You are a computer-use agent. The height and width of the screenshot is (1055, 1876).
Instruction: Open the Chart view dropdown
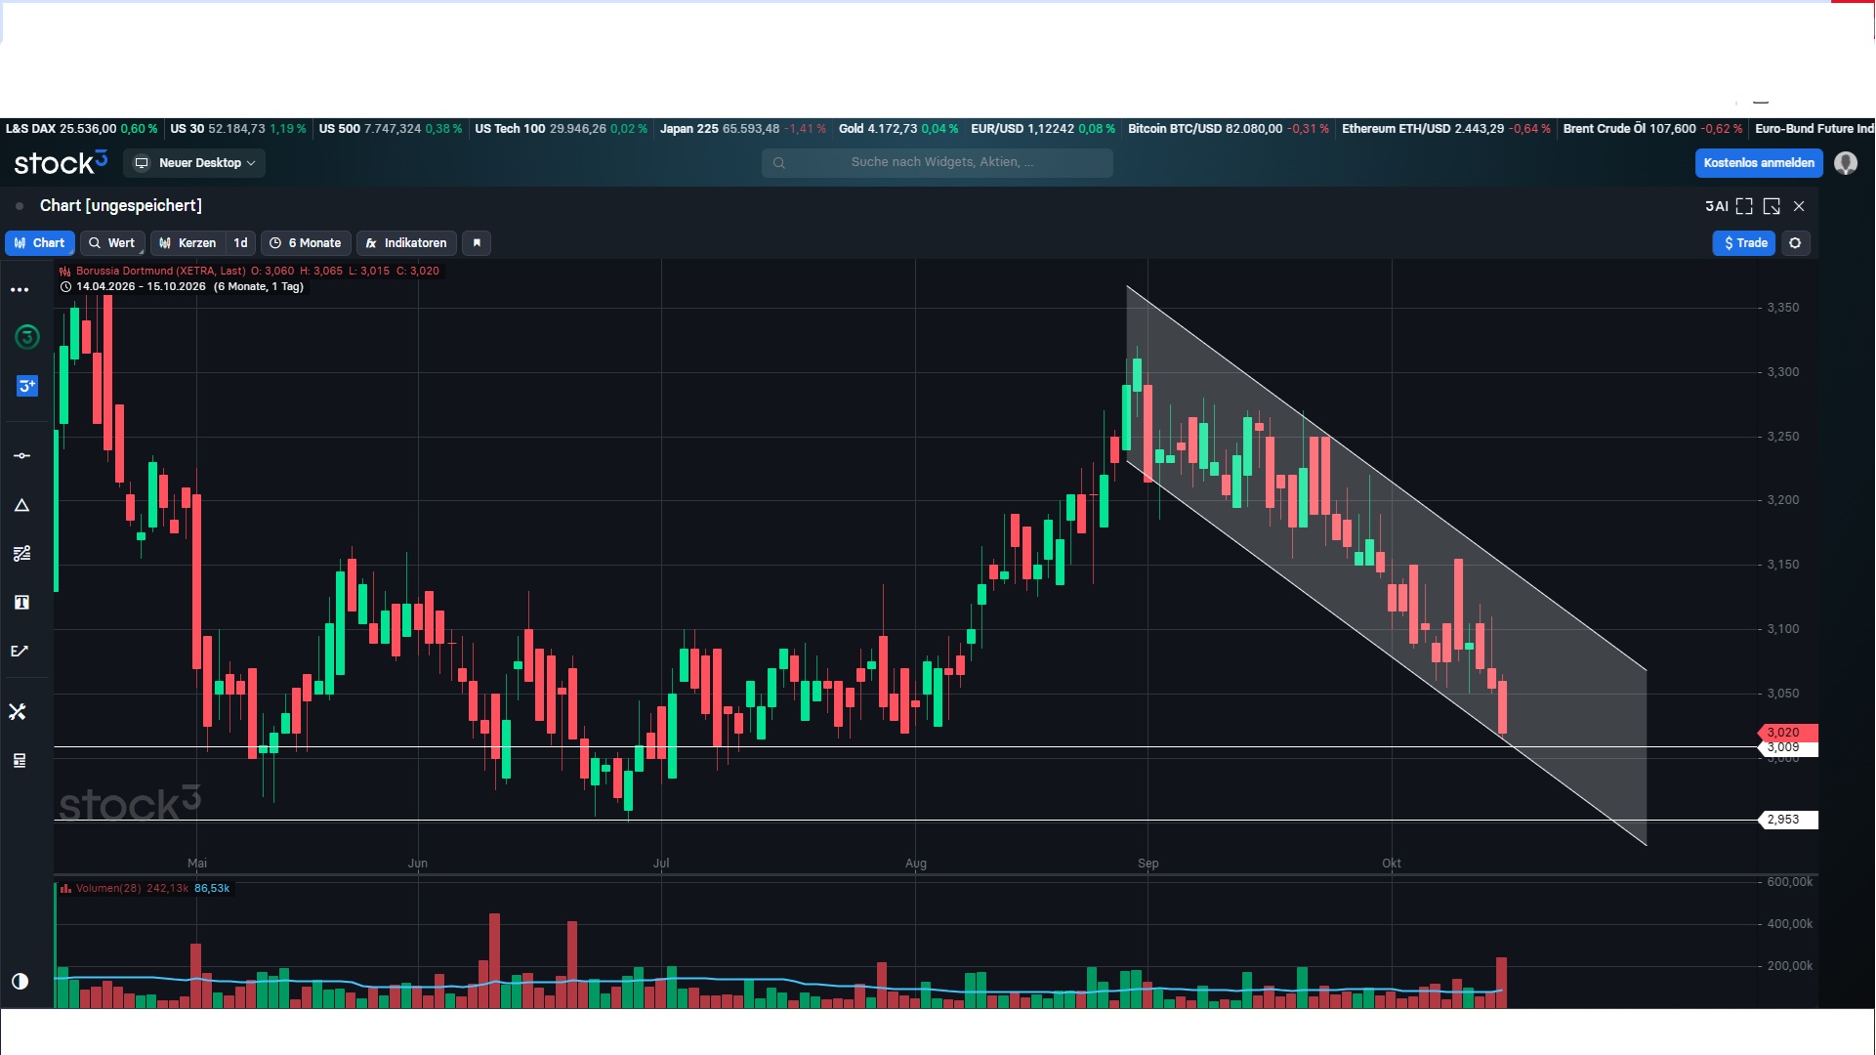40,243
